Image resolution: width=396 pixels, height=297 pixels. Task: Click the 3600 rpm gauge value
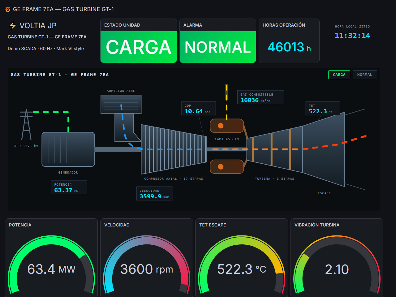(147, 269)
